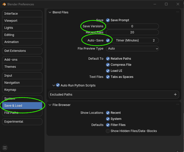Disable Auto Run Python Scripts checkbox

(58, 85)
